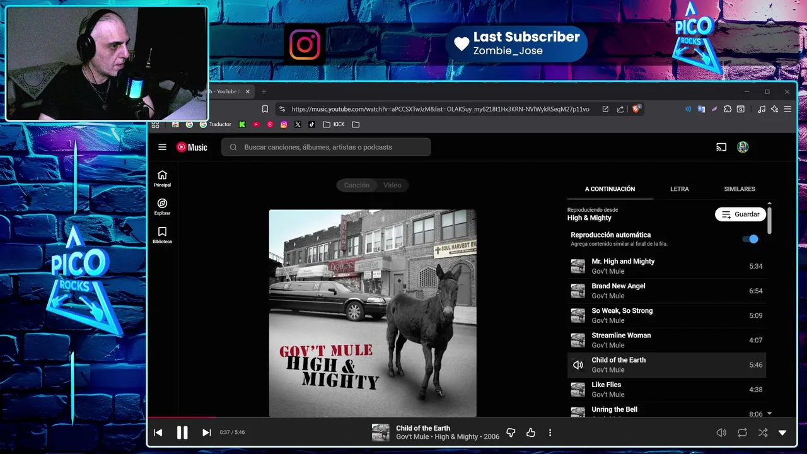
Task: Click the YouTube Music logo
Action: [x=192, y=147]
